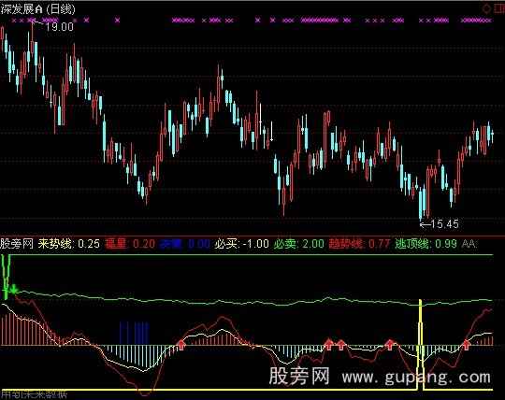Screen dimensions: 505x400
Task: Click the 股旁网 indicator name label
Action: pos(17,244)
